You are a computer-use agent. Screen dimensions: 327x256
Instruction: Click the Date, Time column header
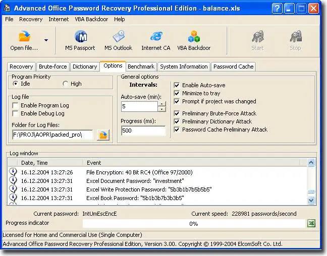click(50, 163)
